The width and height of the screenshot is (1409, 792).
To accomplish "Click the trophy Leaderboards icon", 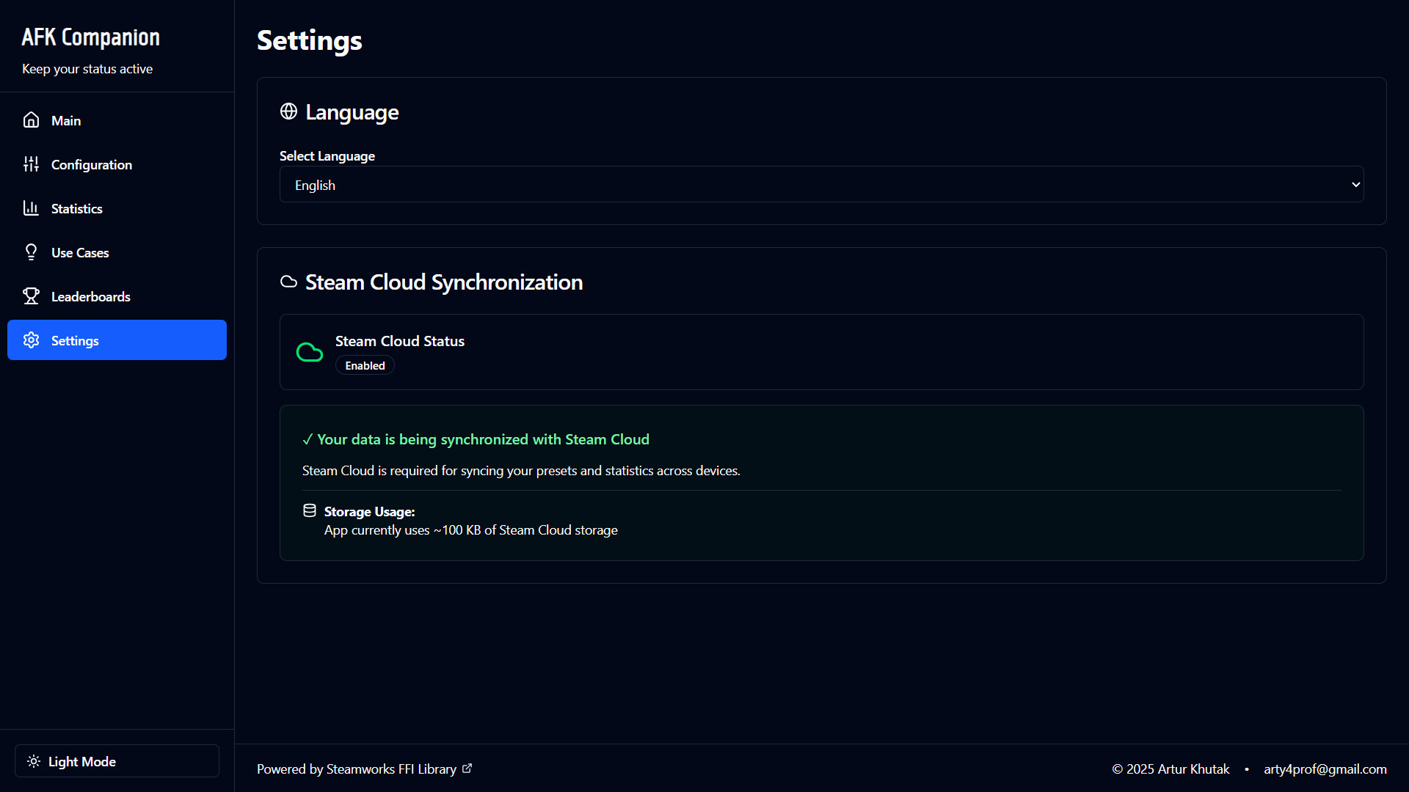I will tap(31, 296).
